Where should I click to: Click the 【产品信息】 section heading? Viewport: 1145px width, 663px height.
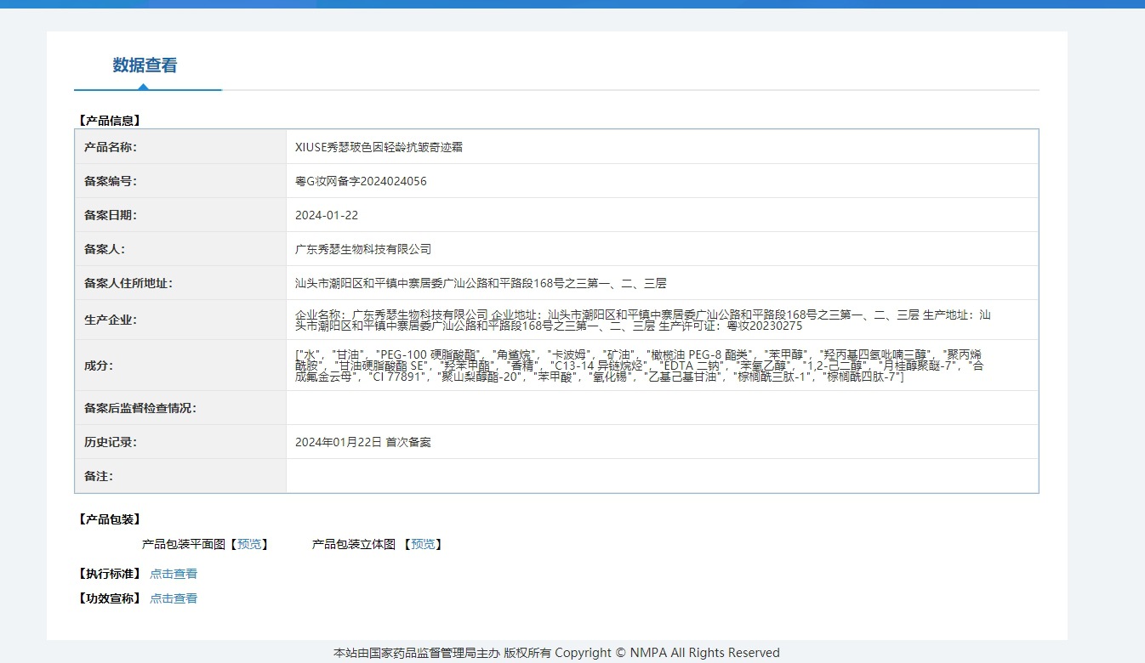coord(110,120)
